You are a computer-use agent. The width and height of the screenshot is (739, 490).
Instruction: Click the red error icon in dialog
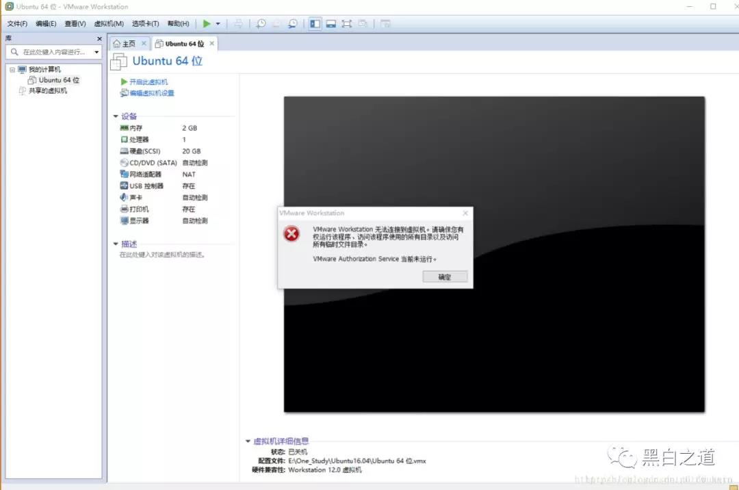[x=291, y=233]
